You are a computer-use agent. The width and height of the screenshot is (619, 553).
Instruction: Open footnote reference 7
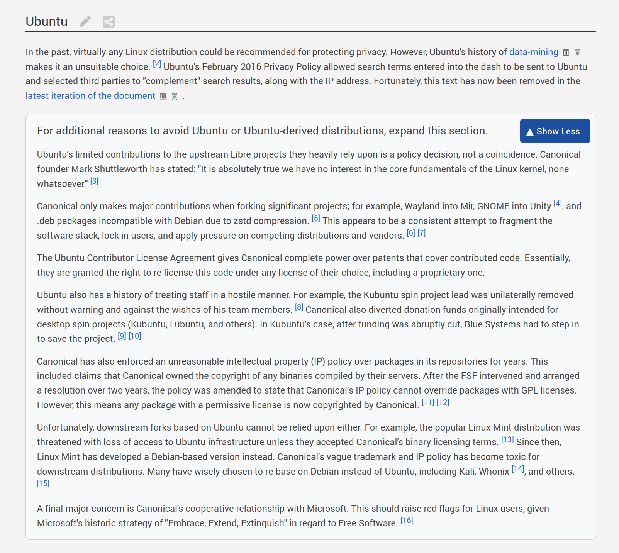[421, 233]
